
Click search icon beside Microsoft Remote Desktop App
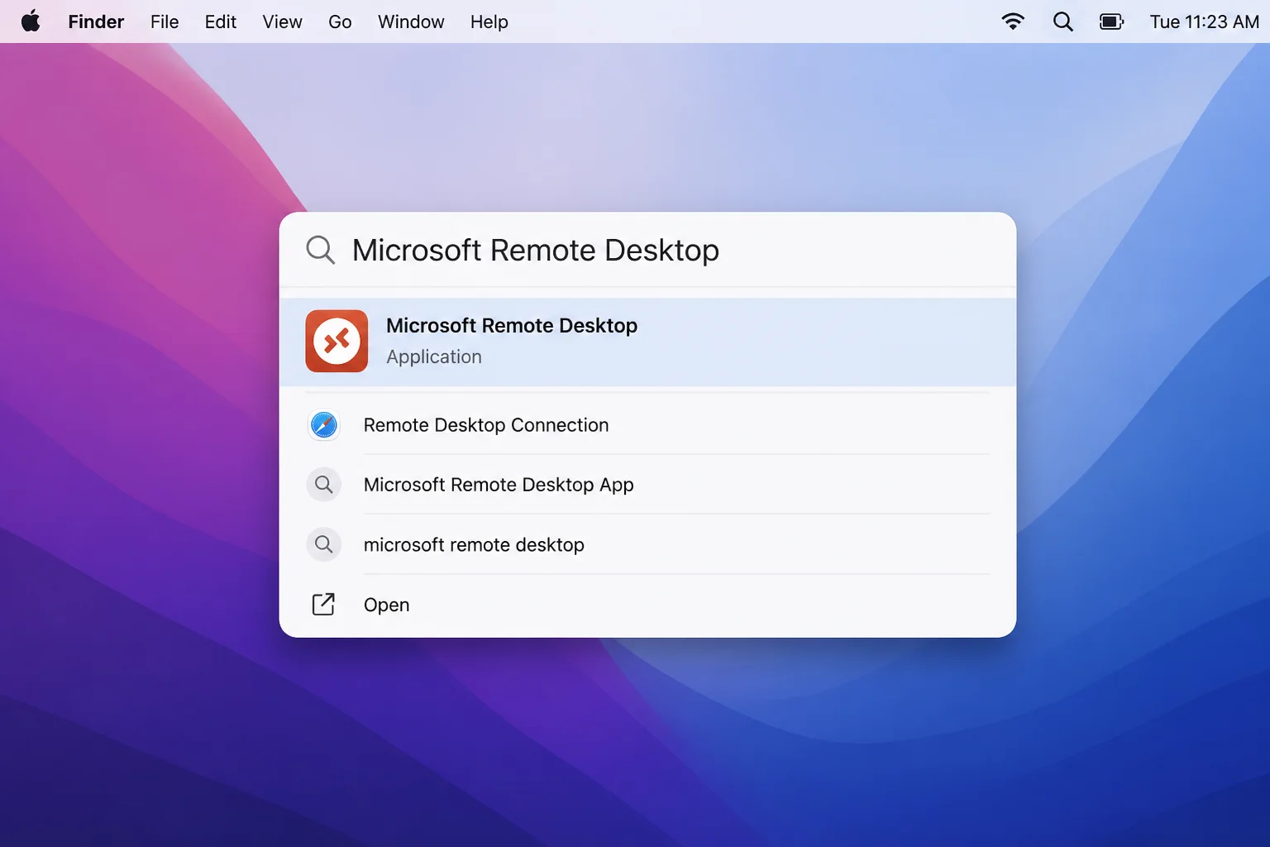click(x=324, y=485)
